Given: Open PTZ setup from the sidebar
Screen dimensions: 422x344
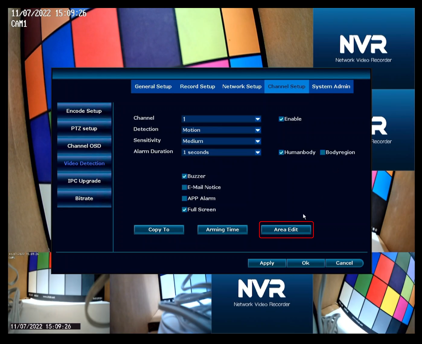Looking at the screenshot, I should pyautogui.click(x=84, y=128).
